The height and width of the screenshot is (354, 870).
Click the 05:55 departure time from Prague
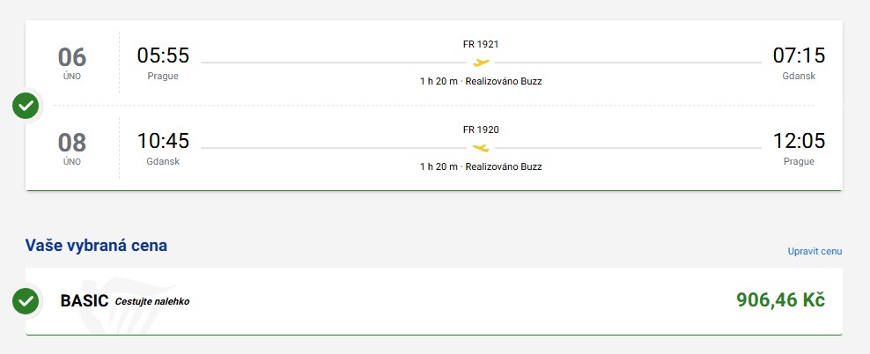(163, 55)
